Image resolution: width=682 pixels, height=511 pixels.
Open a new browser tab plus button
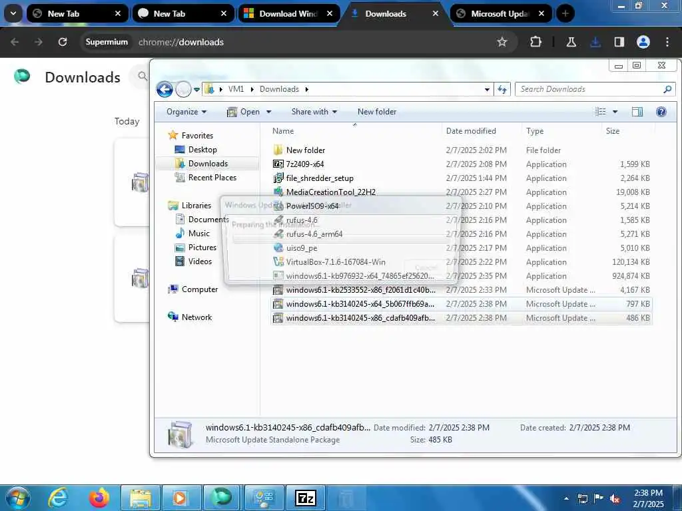(565, 13)
